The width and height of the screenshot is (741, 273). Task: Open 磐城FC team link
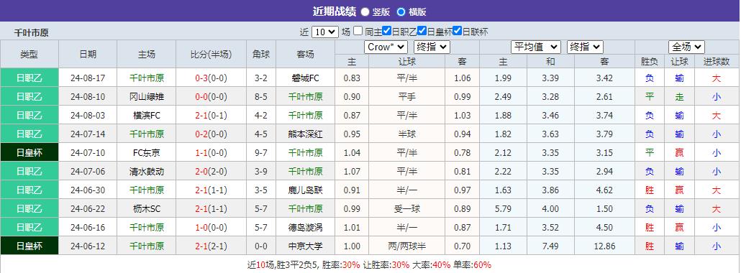305,78
